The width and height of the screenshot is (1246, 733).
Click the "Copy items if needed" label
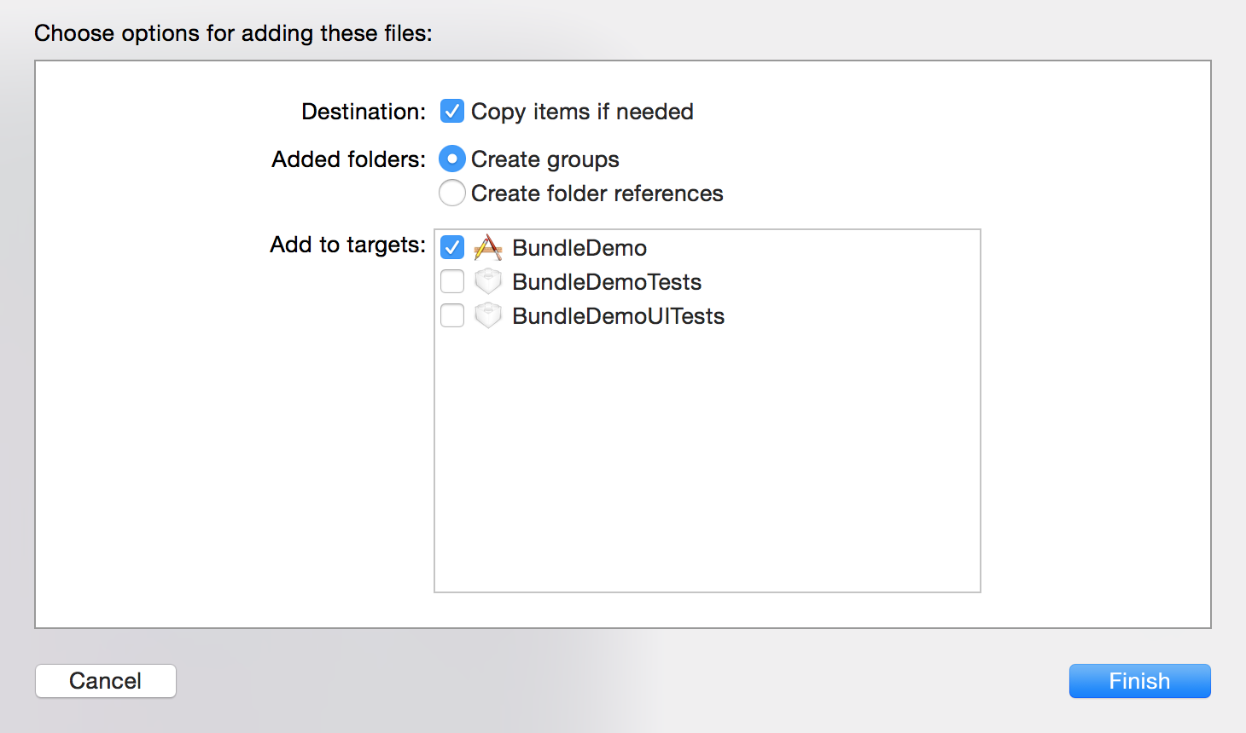(x=582, y=112)
